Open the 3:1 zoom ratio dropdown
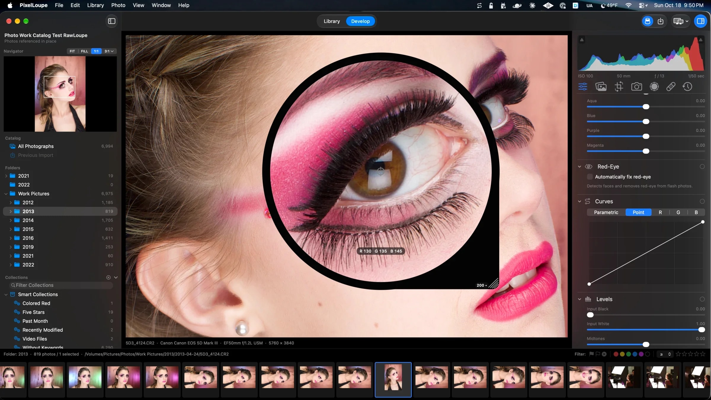This screenshot has width=711, height=400. tap(109, 51)
